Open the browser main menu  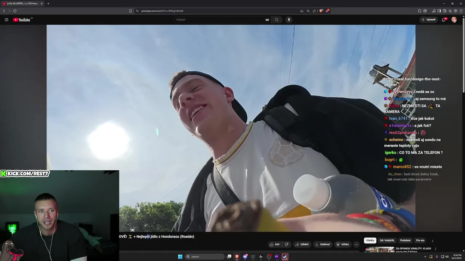(461, 11)
